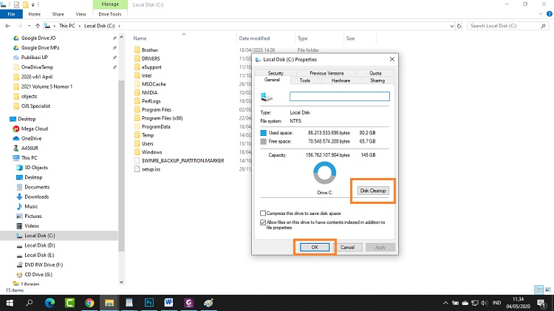Open Sharing tab in Properties
Image resolution: width=554 pixels, height=311 pixels.
377,81
